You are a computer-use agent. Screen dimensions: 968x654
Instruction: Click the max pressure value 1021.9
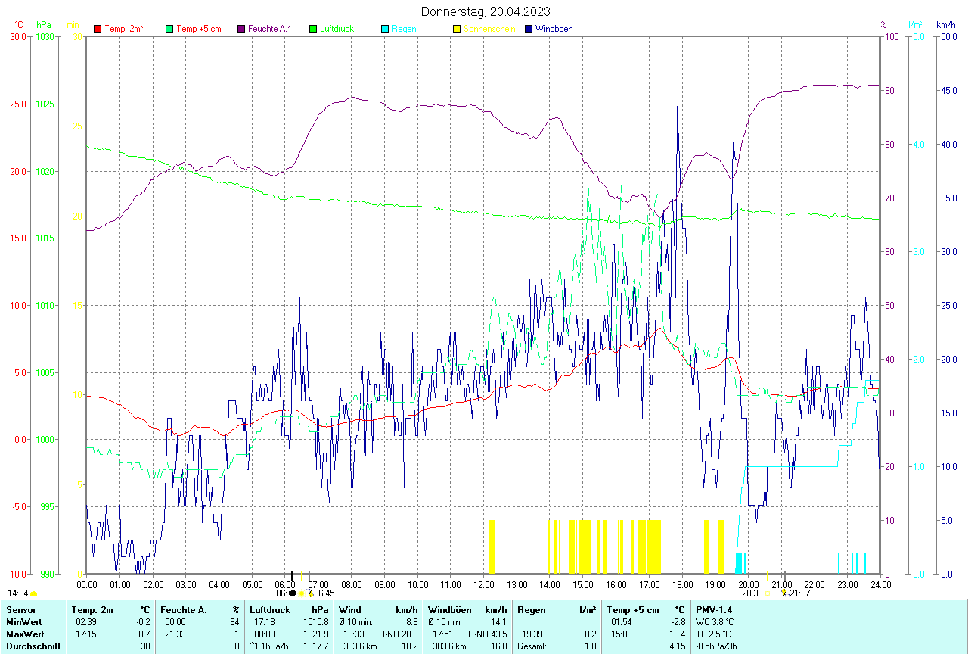tap(316, 634)
